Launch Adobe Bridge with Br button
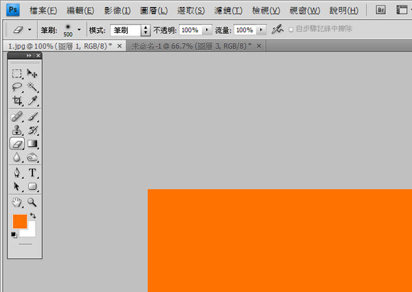This screenshot has width=412, height=292. (380, 10)
